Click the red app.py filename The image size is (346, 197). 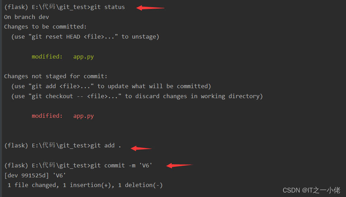(83, 116)
